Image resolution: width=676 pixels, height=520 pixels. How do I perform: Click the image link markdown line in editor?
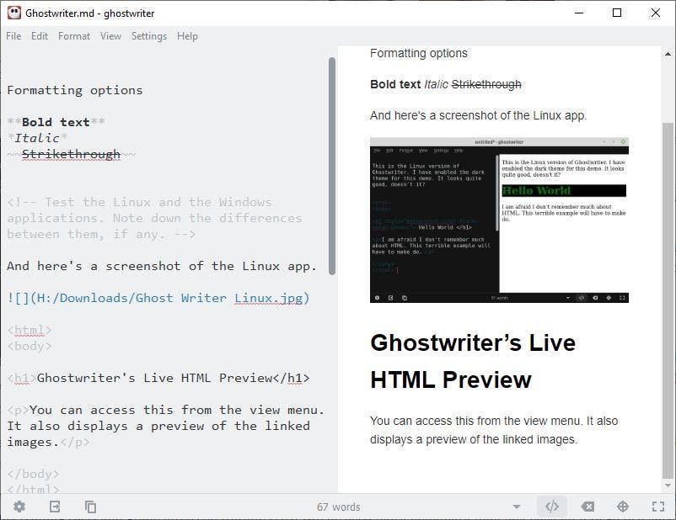tap(158, 298)
